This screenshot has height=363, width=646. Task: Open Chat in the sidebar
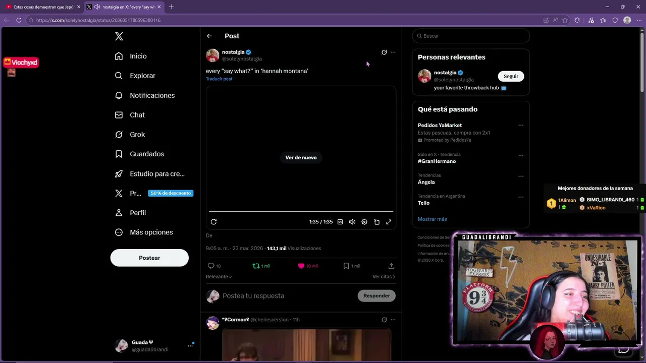pyautogui.click(x=130, y=115)
